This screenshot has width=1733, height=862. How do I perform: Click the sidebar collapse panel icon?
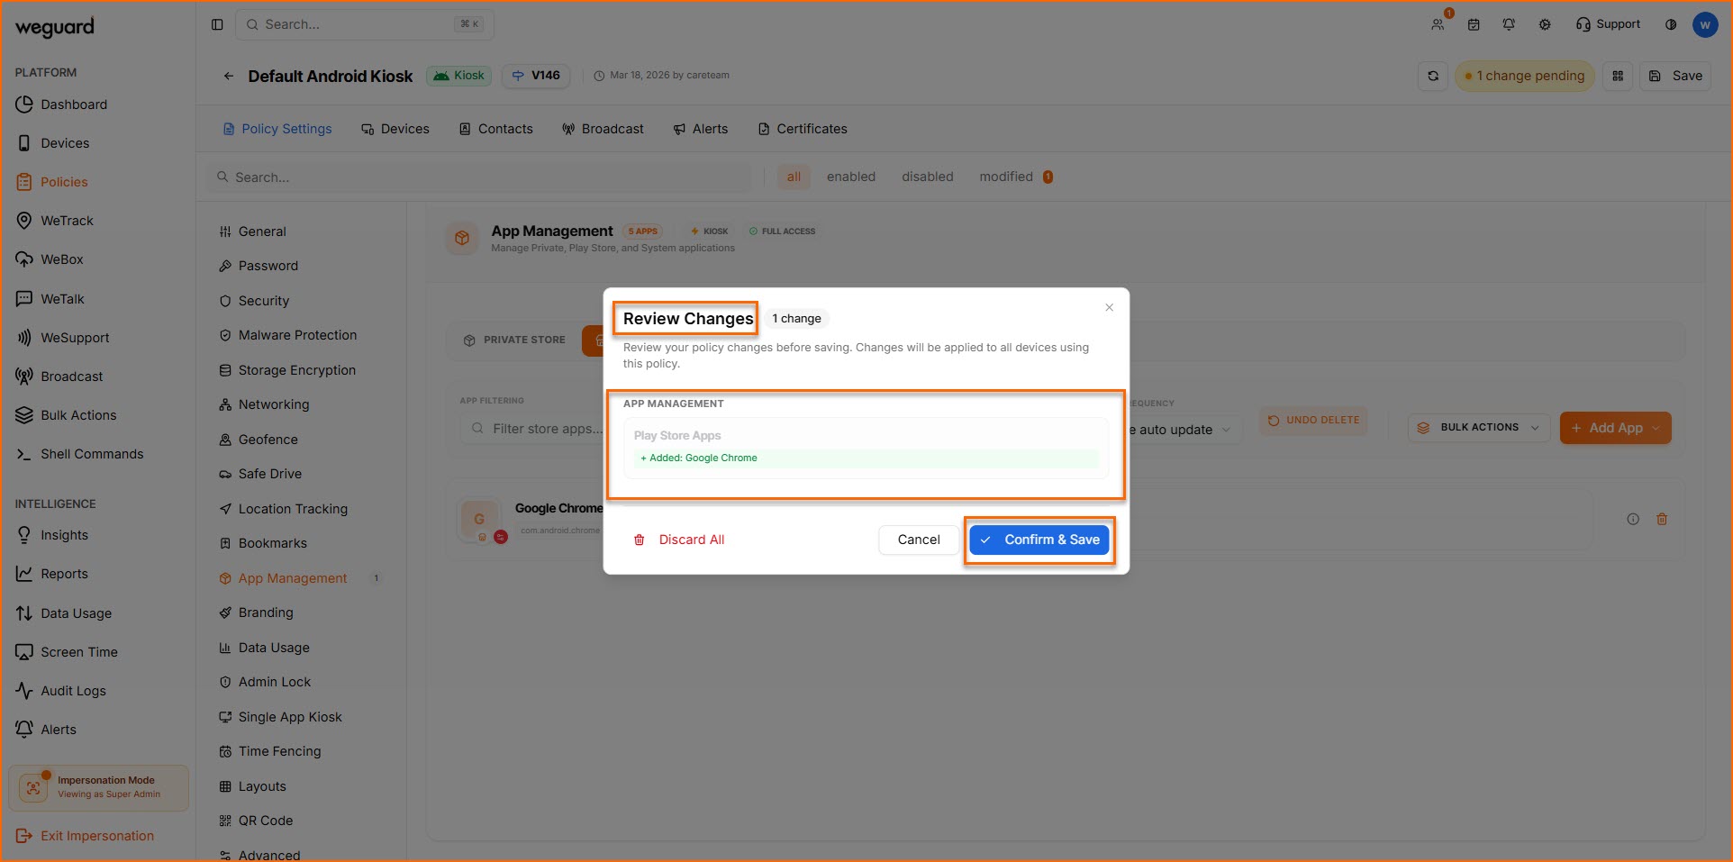tap(217, 24)
